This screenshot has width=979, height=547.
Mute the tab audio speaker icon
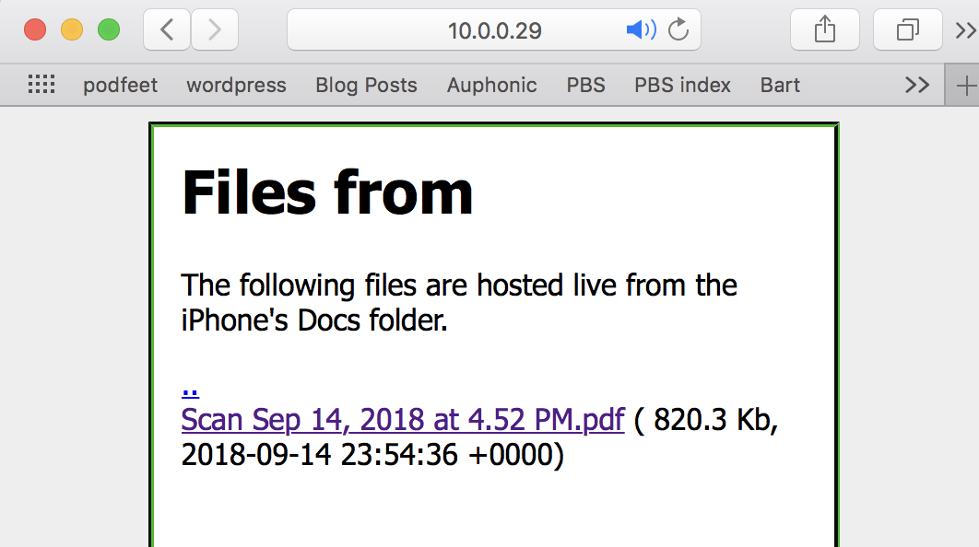(x=640, y=30)
